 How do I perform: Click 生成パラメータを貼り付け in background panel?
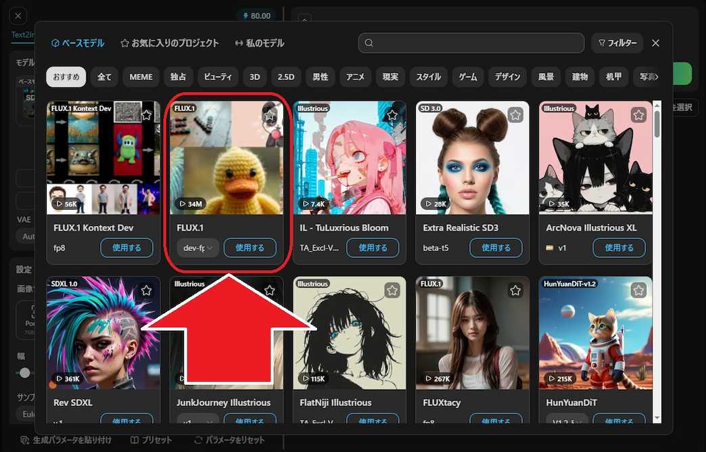66,440
